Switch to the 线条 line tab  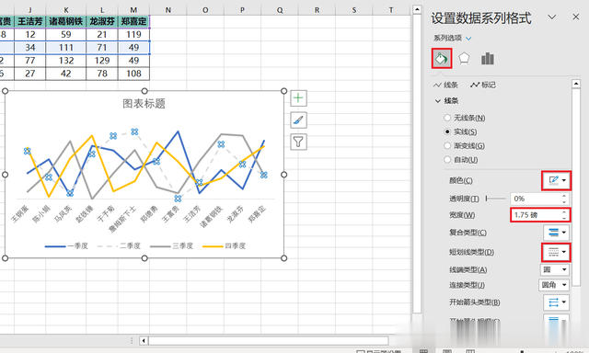tap(445, 85)
